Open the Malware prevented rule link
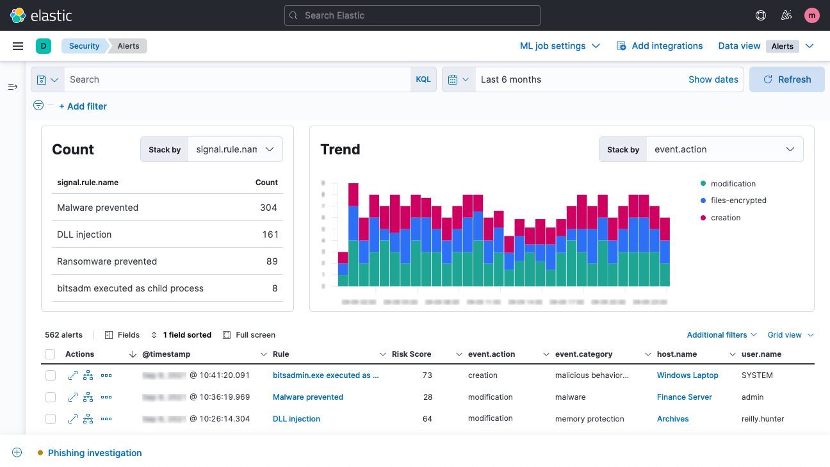This screenshot has height=467, width=830. pos(308,397)
